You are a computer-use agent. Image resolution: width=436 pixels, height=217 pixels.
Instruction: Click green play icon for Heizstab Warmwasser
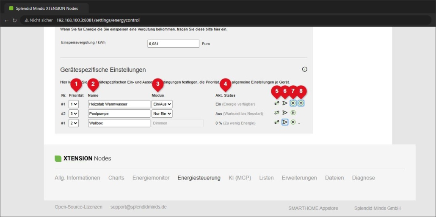pyautogui.click(x=293, y=103)
